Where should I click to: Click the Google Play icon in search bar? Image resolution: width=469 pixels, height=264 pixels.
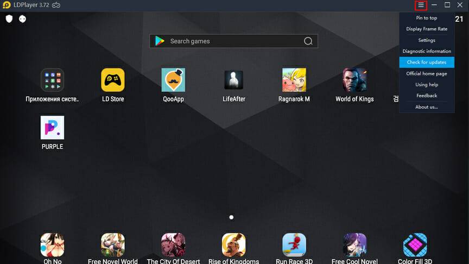[160, 41]
